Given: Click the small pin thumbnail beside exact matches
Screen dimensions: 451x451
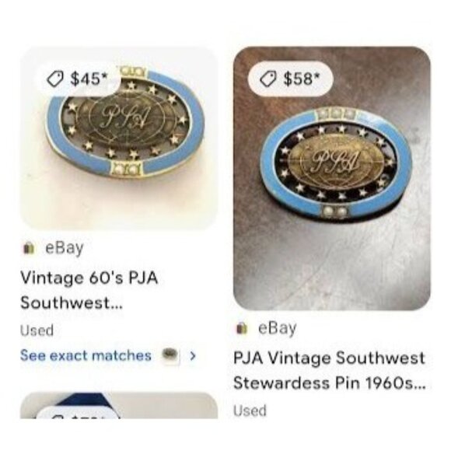Looking at the screenshot, I should pos(170,355).
